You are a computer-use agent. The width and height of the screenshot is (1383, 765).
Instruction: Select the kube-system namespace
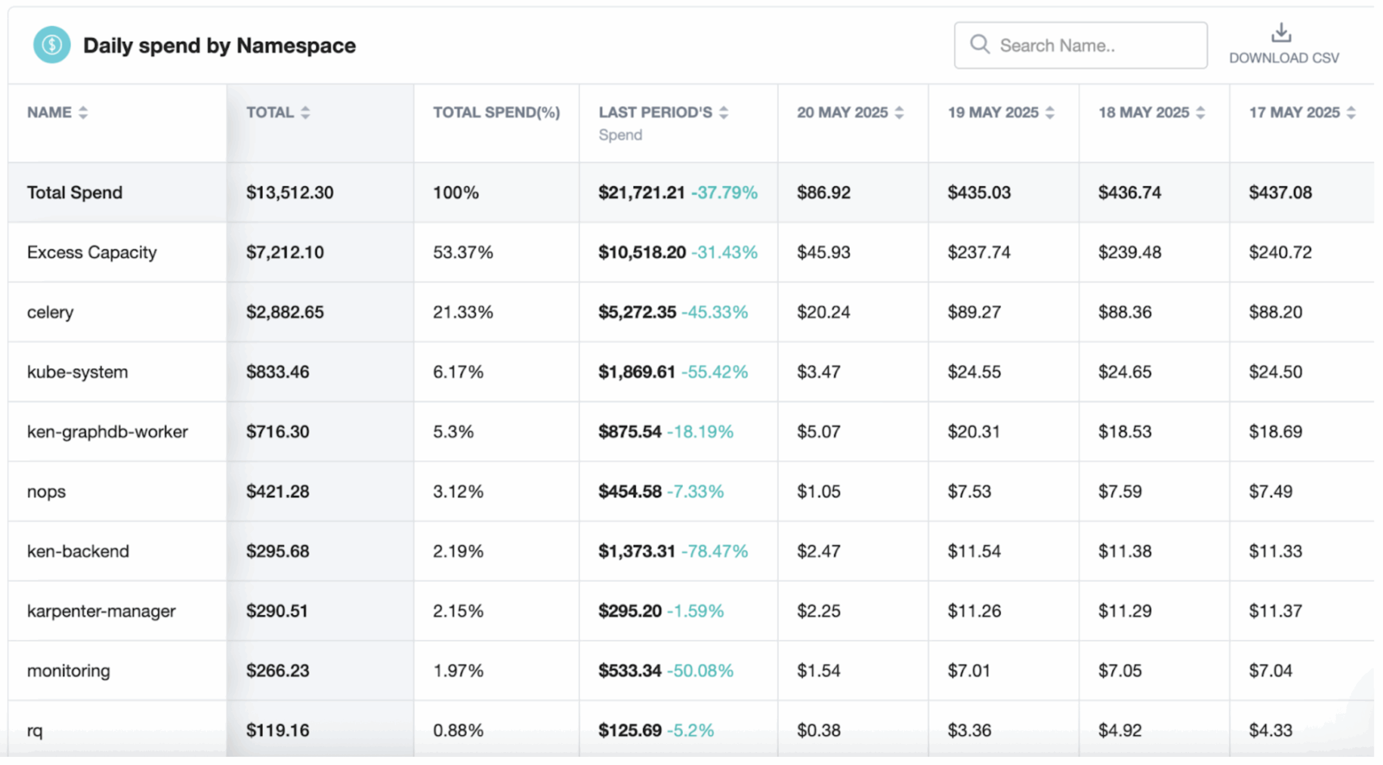77,372
